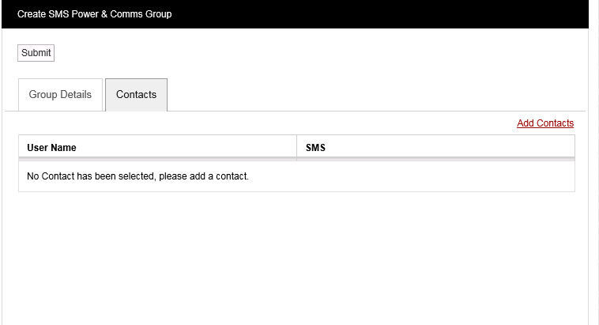This screenshot has width=599, height=325.
Task: Sort the contacts table by SMS
Action: tap(315, 148)
